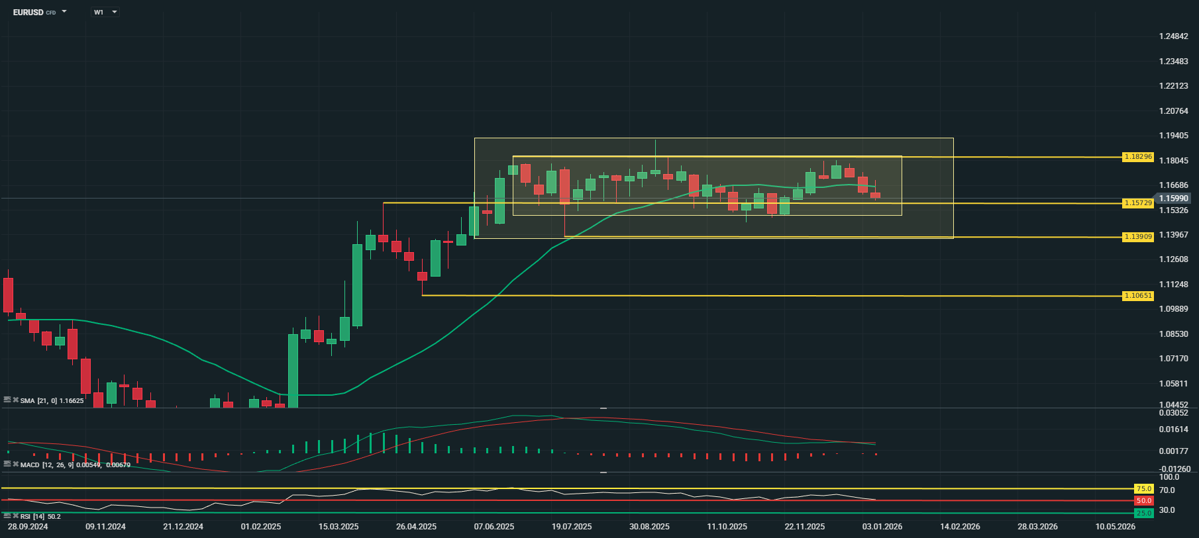
Task: Click the 22.11.2025 date on time axis
Action: pyautogui.click(x=805, y=527)
